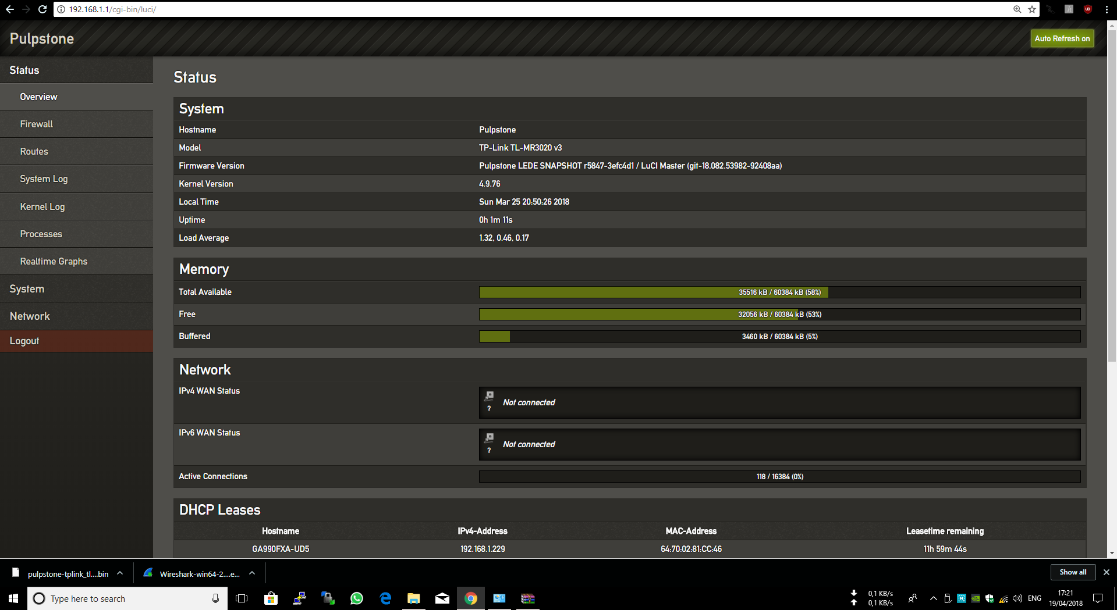The height and width of the screenshot is (610, 1117).
Task: Open Task View from the taskbar
Action: click(x=242, y=598)
